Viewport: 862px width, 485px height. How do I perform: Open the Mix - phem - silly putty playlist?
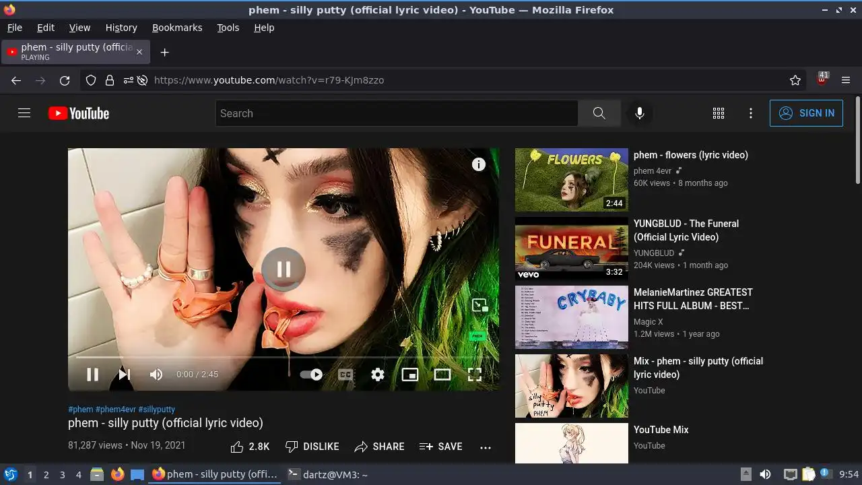pyautogui.click(x=698, y=368)
